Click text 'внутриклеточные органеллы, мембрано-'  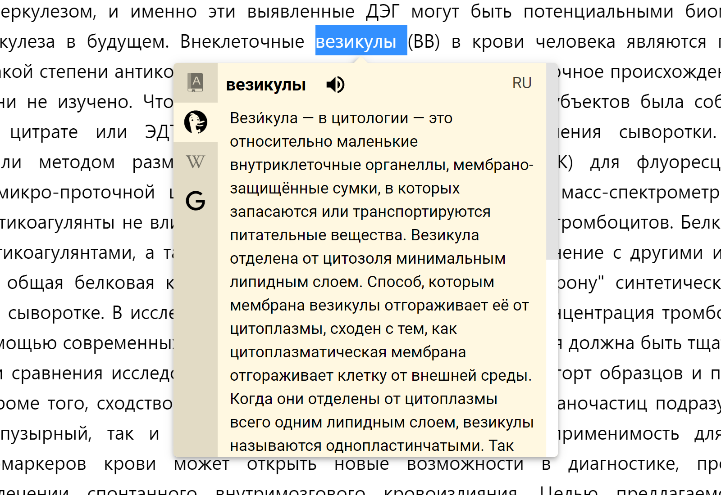[382, 165]
